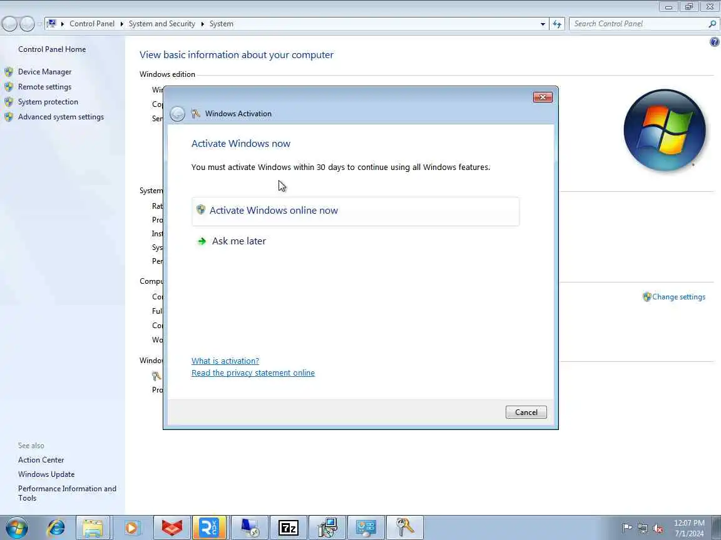Open Remote settings in the sidebar
Screen dimensions: 721x540
(44, 87)
